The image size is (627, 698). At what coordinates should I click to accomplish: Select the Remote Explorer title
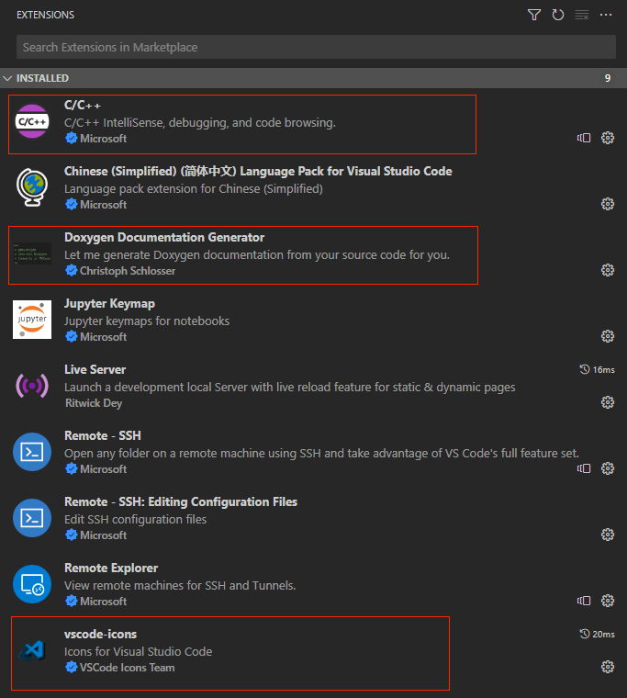(111, 568)
